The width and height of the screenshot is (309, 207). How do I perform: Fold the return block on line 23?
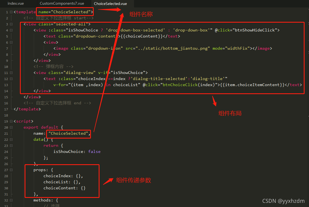[11, 146]
